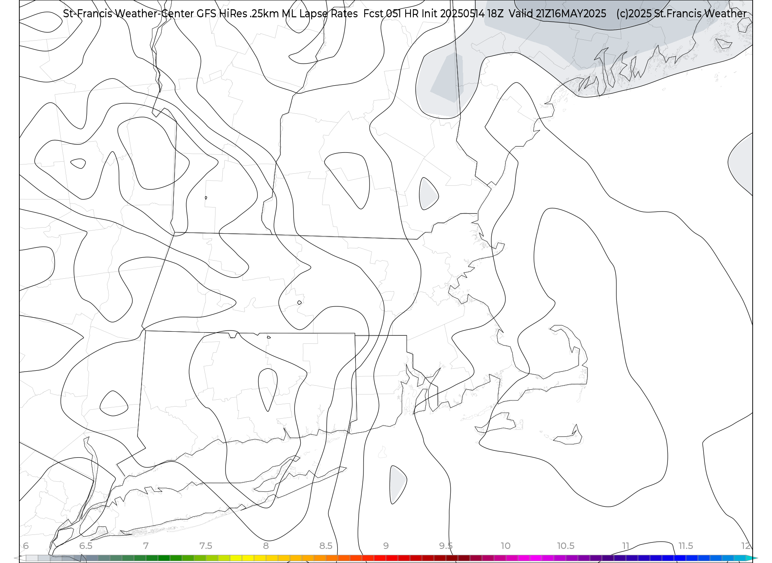This screenshot has width=772, height=563.
Task: Click the colorbar label '9.5'
Action: tap(446, 546)
